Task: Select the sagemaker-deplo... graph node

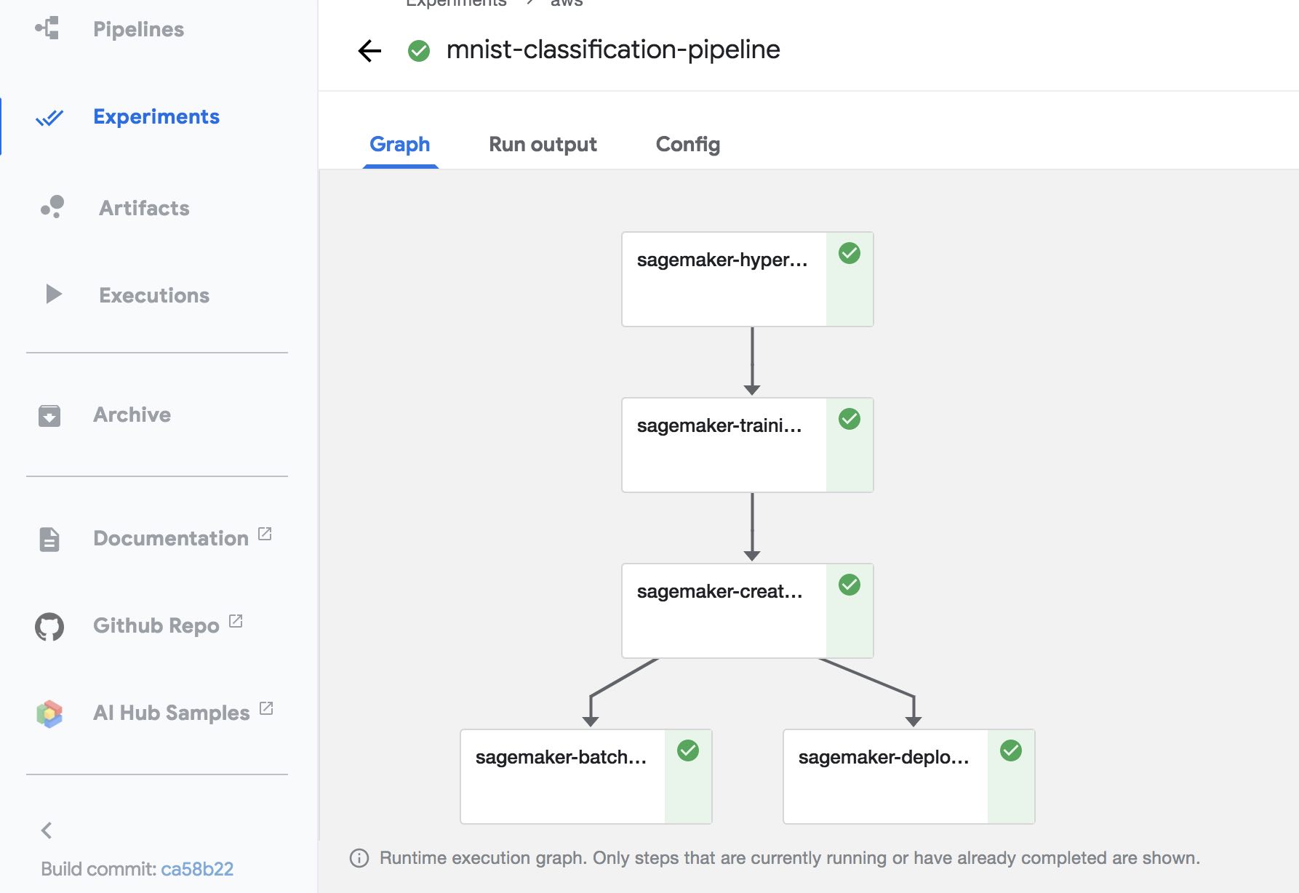Action: tap(909, 777)
